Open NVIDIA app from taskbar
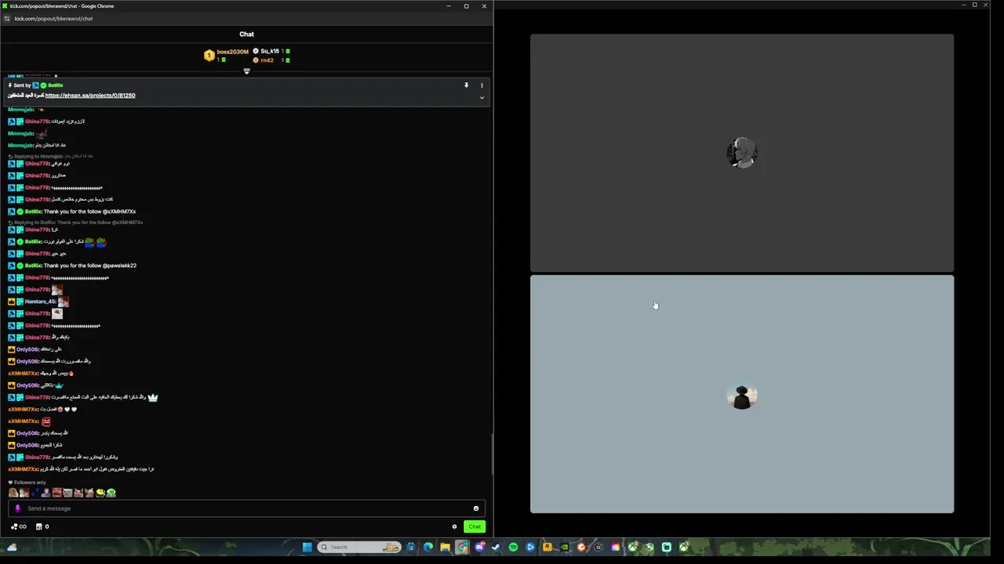This screenshot has height=564, width=1004. [x=564, y=547]
